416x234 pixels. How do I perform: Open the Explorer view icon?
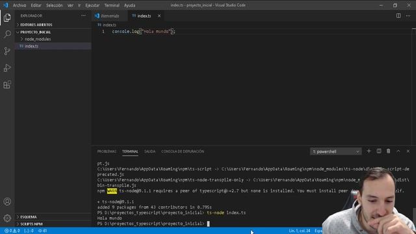pyautogui.click(x=7, y=18)
